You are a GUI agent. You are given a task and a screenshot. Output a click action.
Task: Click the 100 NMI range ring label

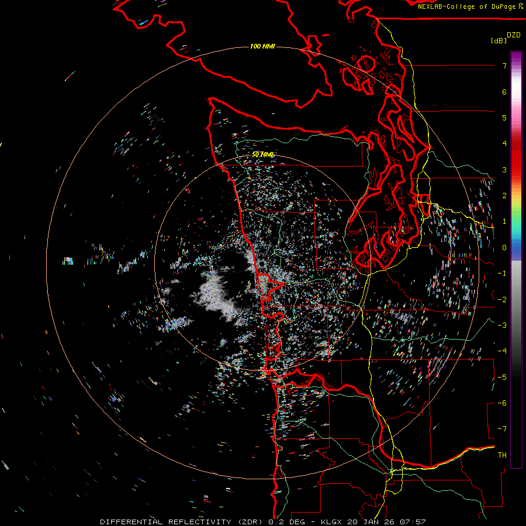coord(262,46)
